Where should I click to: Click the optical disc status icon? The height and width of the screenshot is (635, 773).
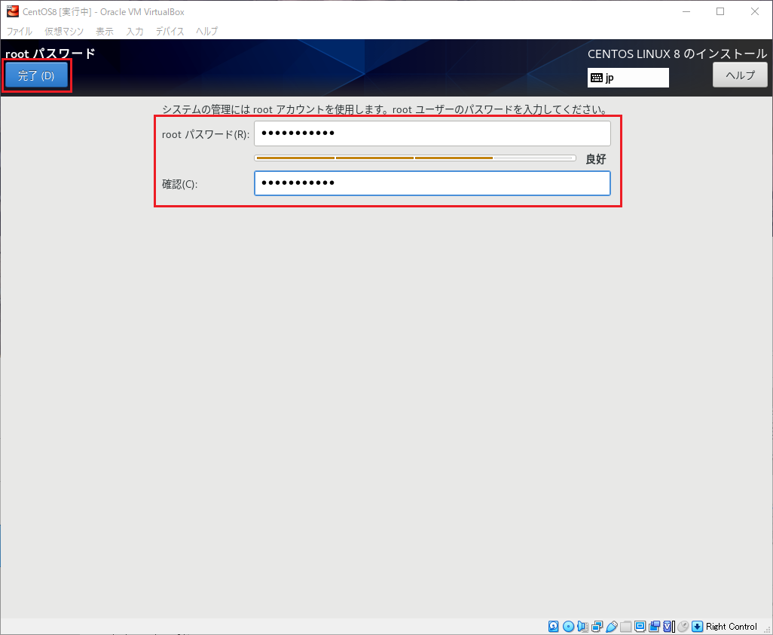(568, 627)
